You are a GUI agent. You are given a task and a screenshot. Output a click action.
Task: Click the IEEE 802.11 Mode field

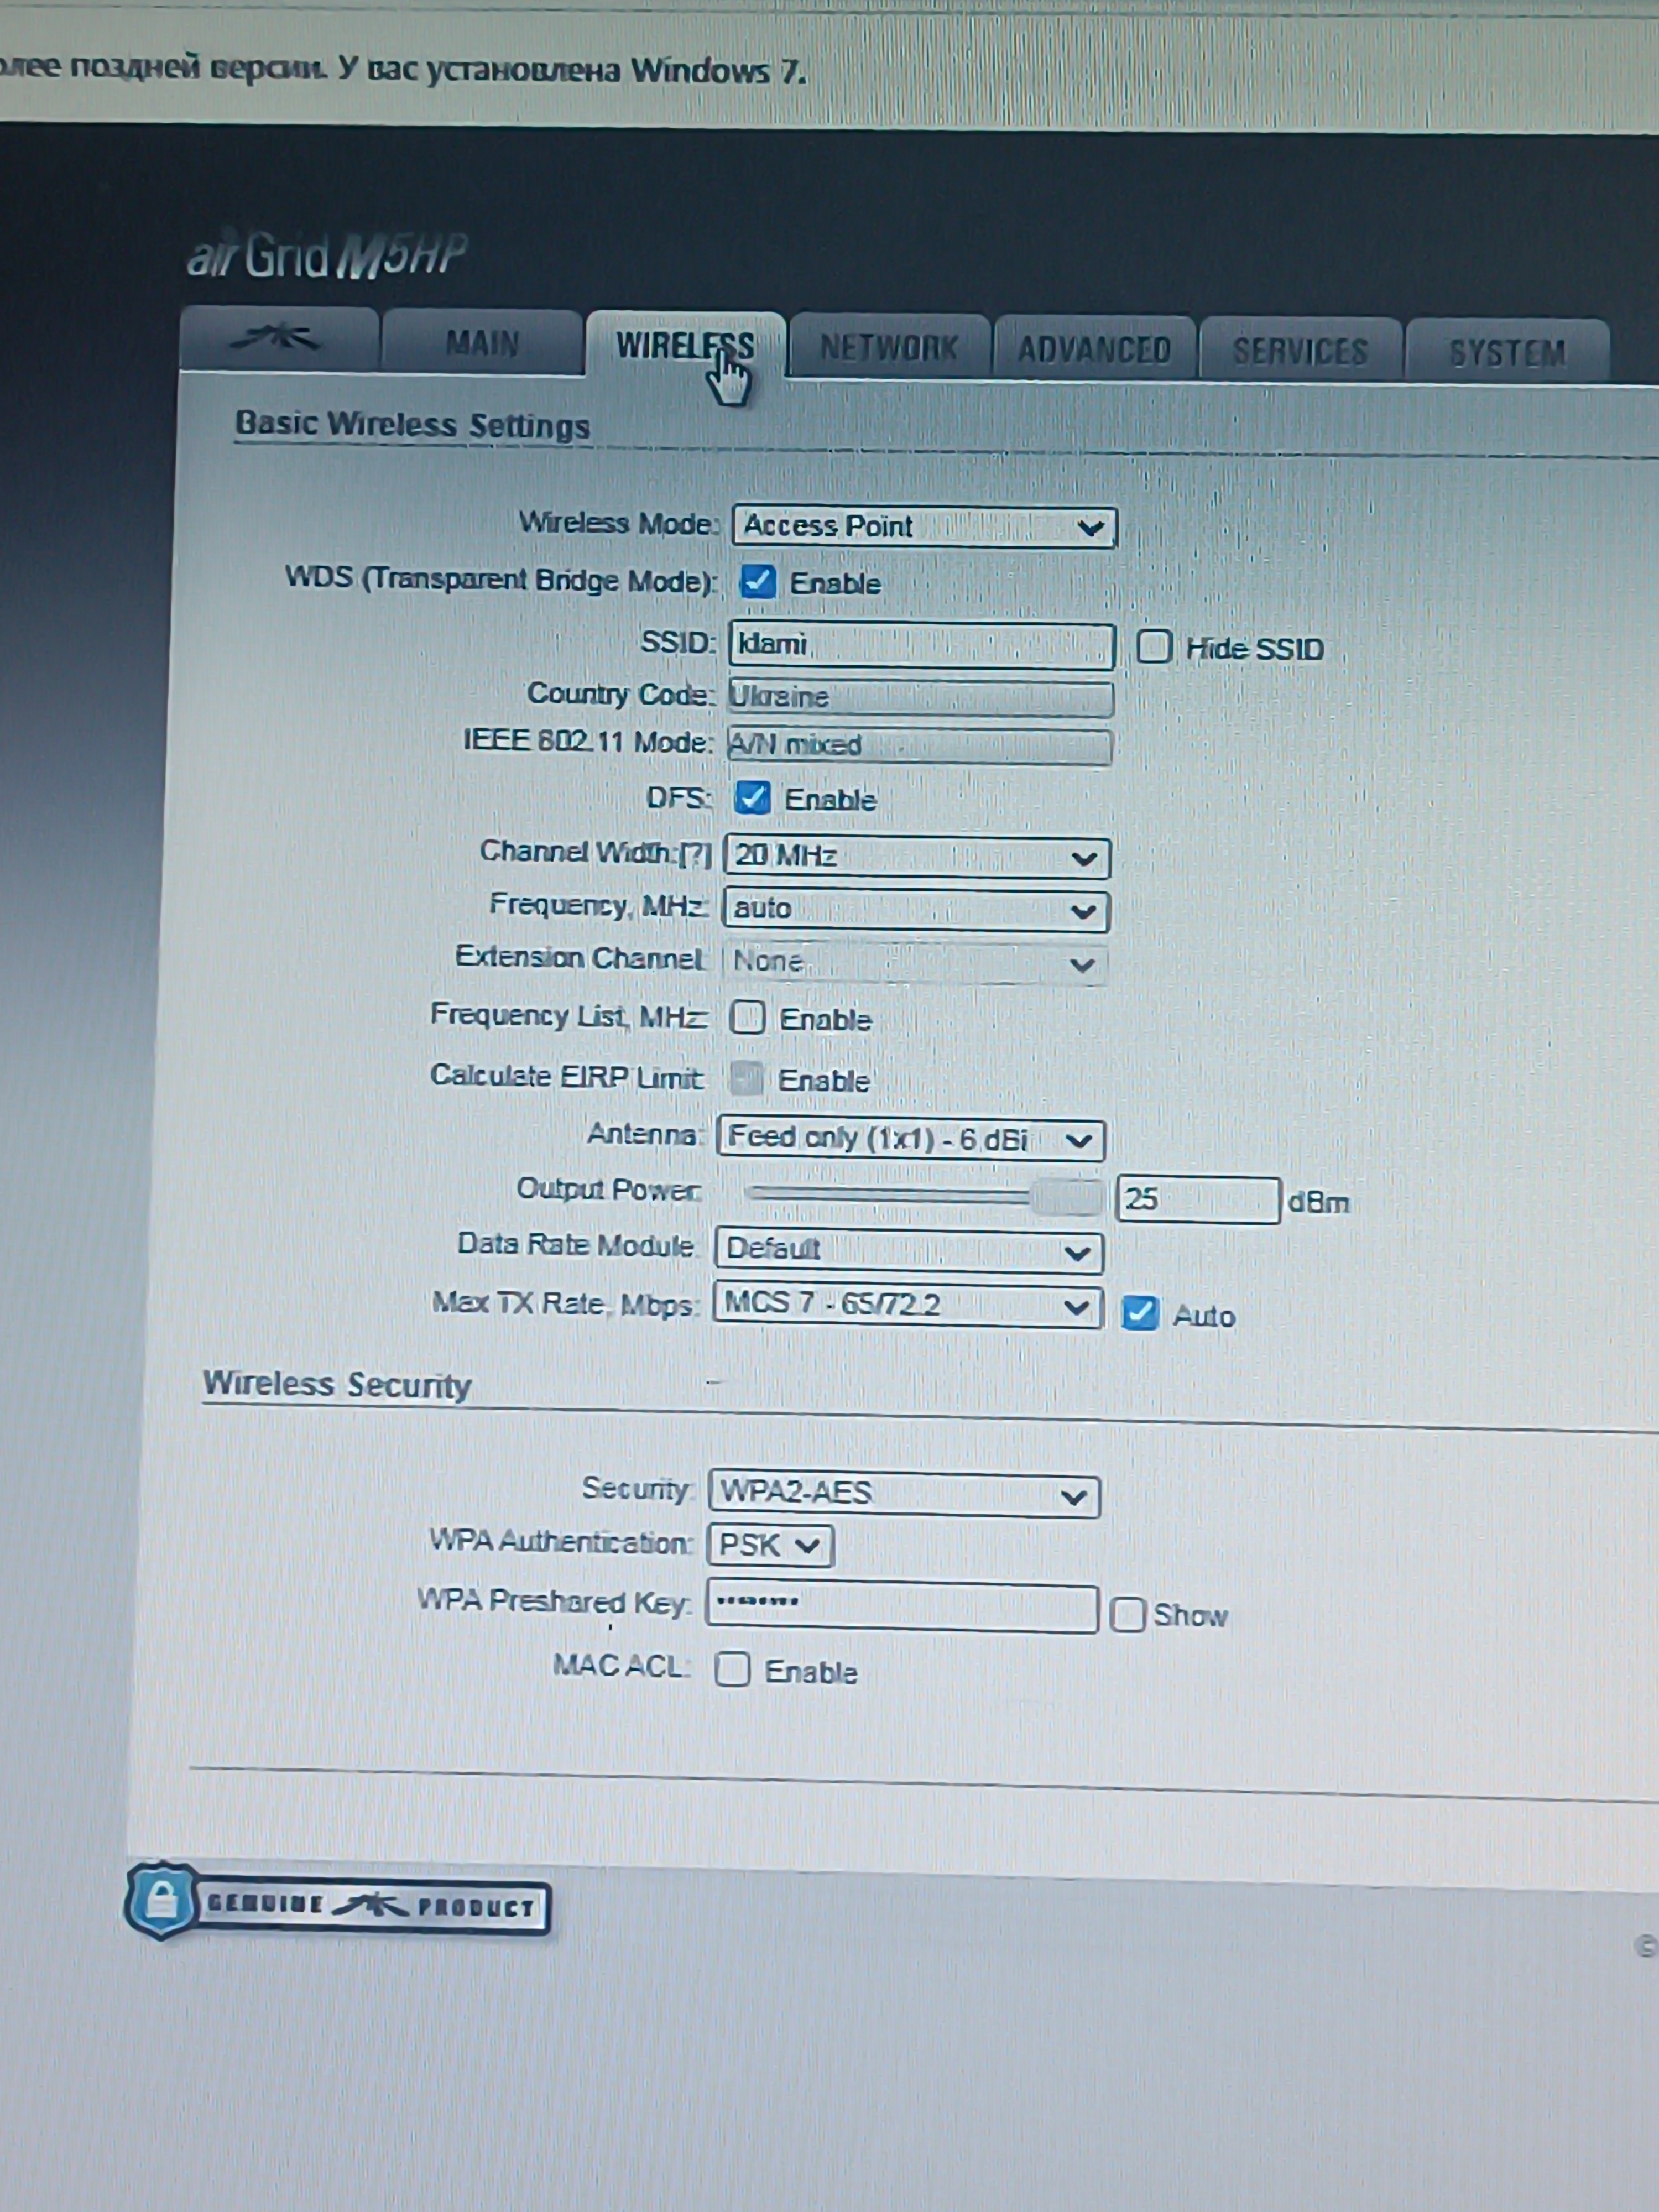[x=919, y=746]
